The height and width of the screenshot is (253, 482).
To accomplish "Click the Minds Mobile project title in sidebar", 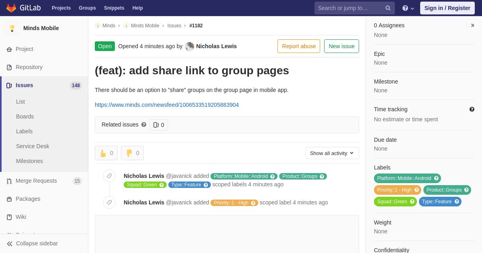I will [x=41, y=28].
